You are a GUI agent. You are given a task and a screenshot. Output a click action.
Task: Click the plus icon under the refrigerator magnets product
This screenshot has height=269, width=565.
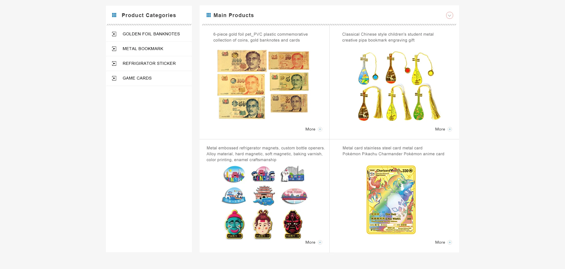tap(320, 242)
